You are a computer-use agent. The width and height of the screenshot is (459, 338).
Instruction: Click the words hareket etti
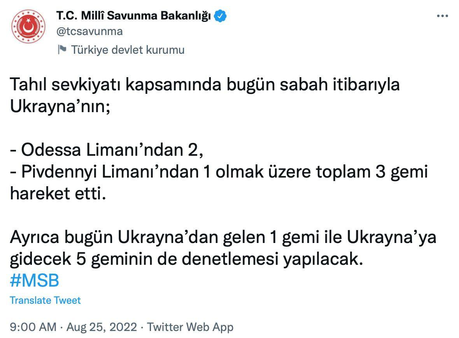pos(58,194)
